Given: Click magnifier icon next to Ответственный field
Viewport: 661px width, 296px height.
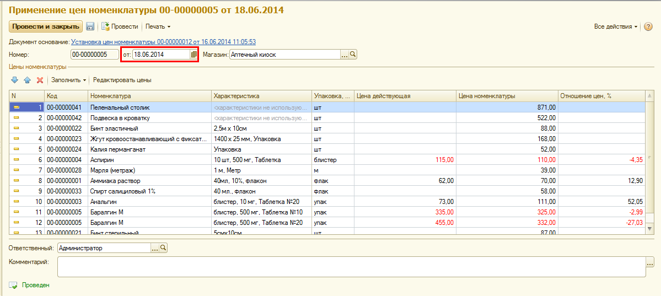Looking at the screenshot, I should click(163, 248).
